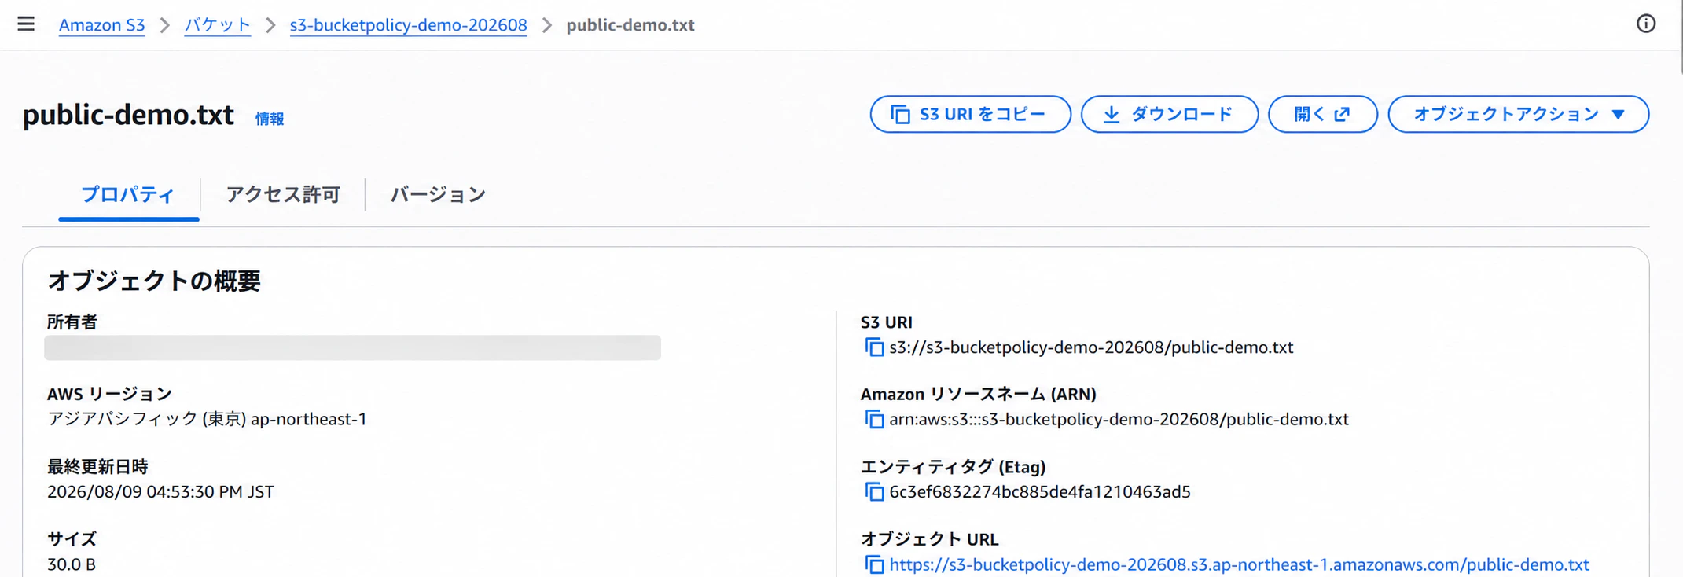The width and height of the screenshot is (1683, 577).
Task: Click the エンティティタグ (Etag) label
Action: point(954,467)
